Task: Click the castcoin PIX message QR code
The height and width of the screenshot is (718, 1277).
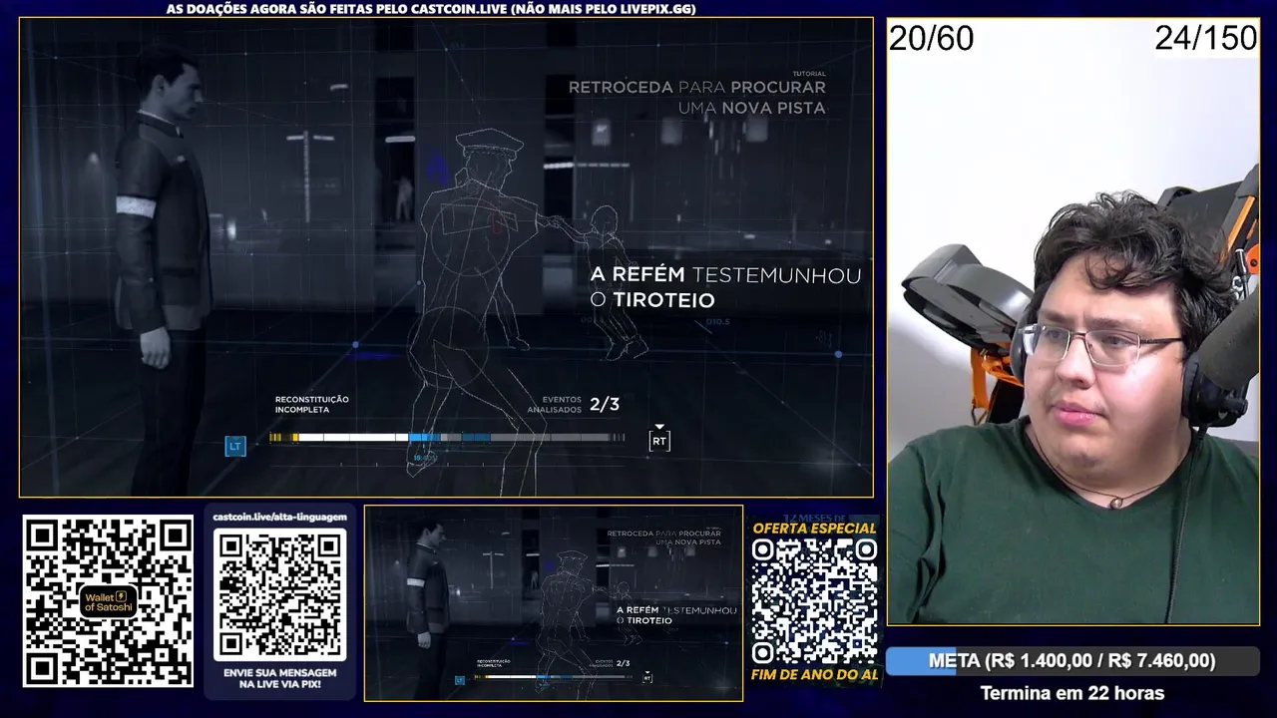Action: [x=280, y=594]
